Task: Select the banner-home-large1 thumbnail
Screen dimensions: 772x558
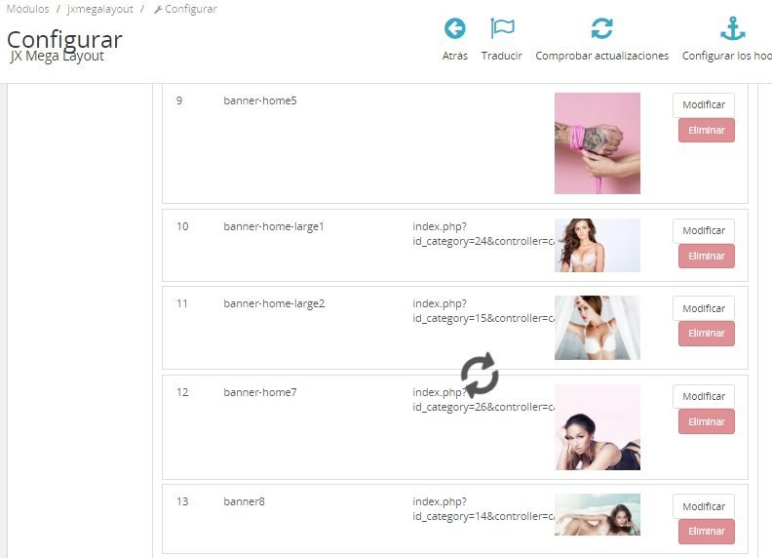Action: tap(598, 245)
